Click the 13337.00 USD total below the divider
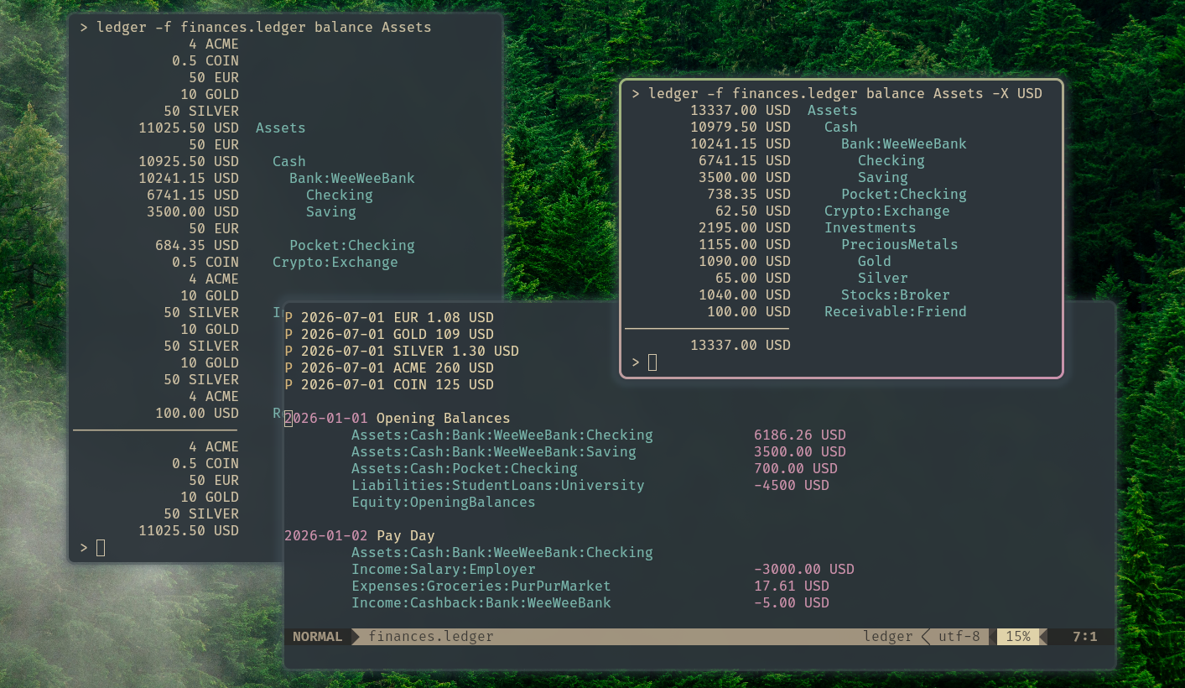Viewport: 1185px width, 688px height. coord(741,345)
